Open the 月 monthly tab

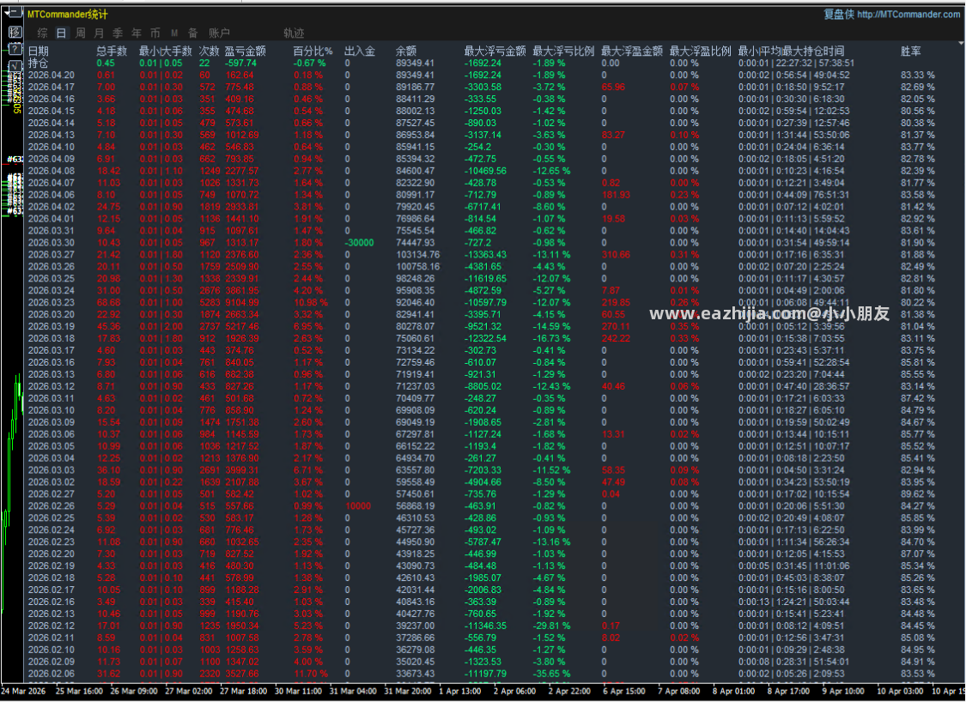(100, 33)
